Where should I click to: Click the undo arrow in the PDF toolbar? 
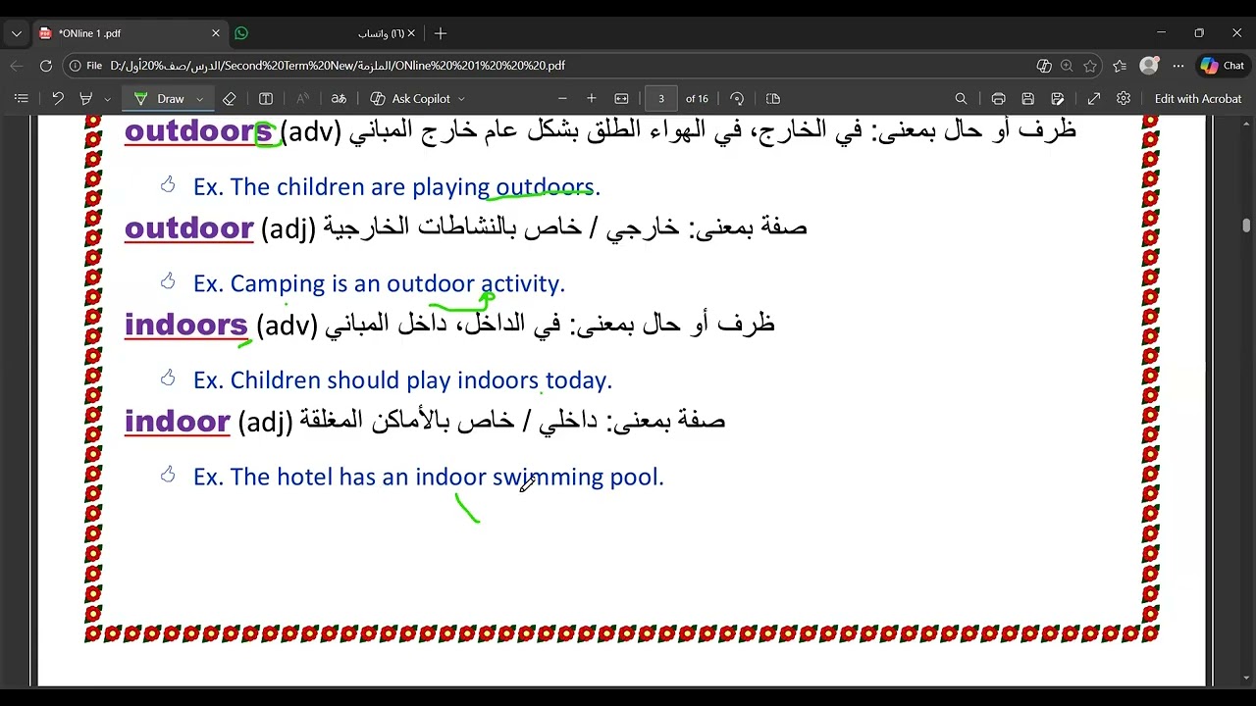click(58, 98)
